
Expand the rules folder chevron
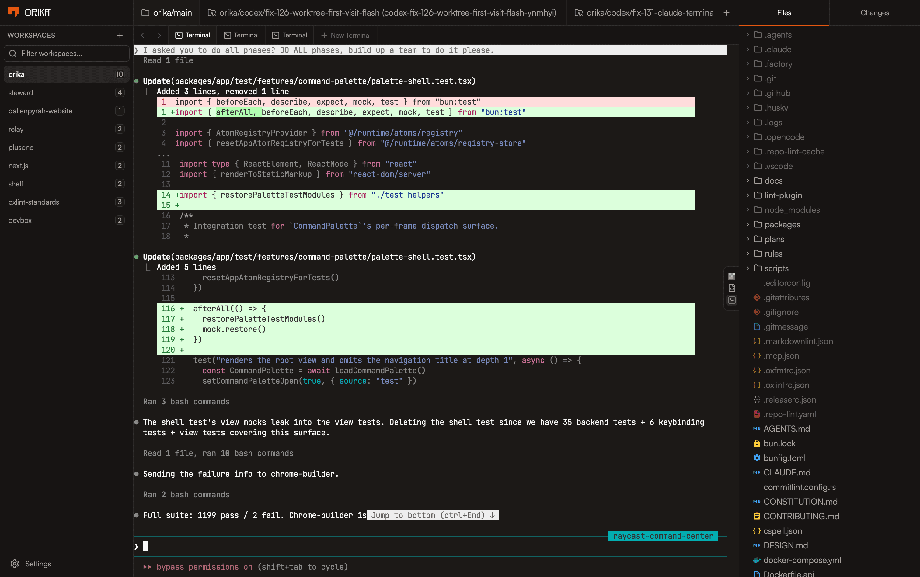click(x=747, y=254)
